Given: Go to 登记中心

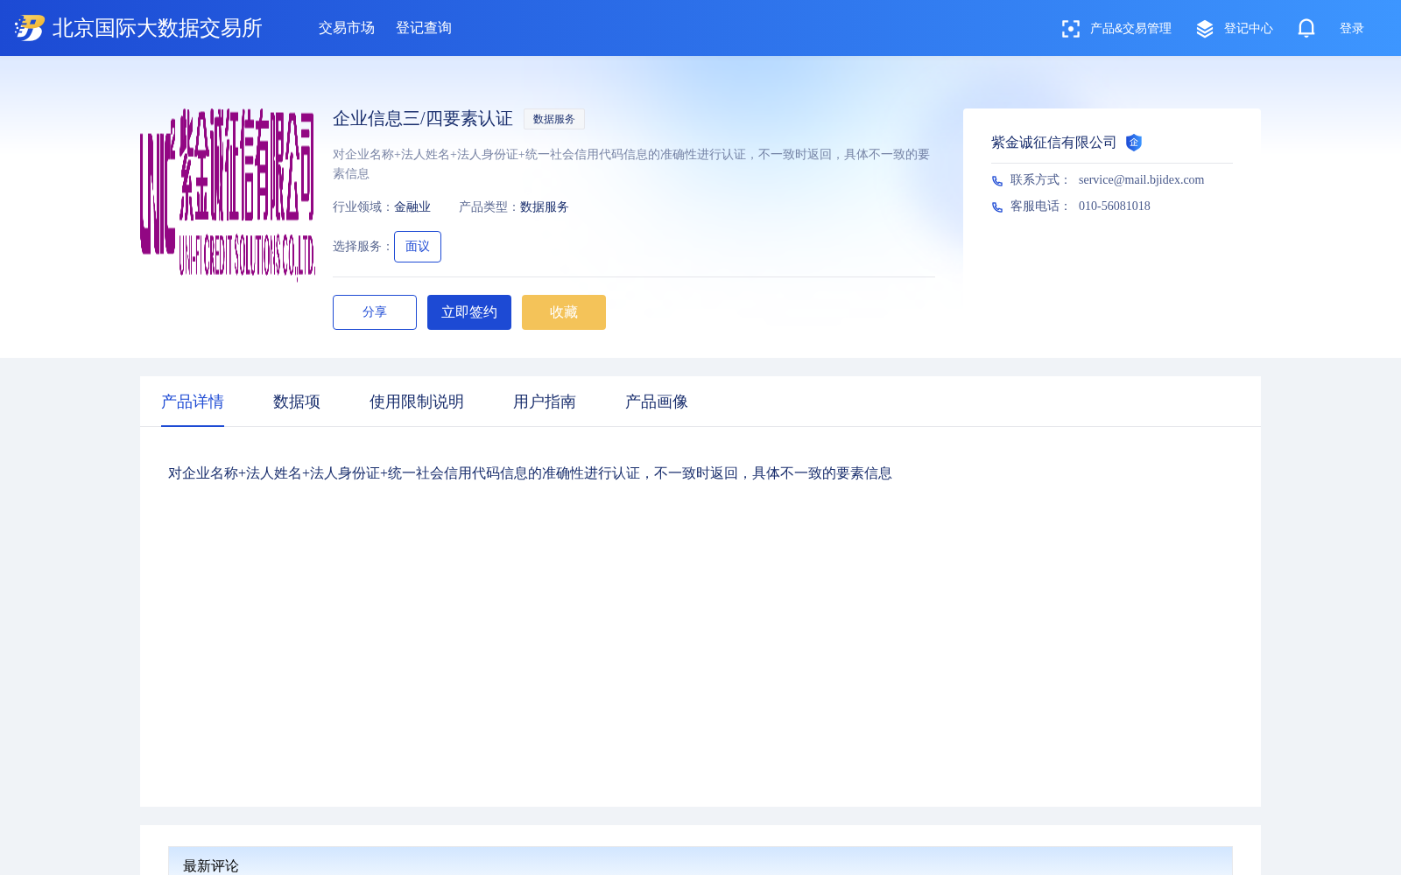Looking at the screenshot, I should point(1248,29).
